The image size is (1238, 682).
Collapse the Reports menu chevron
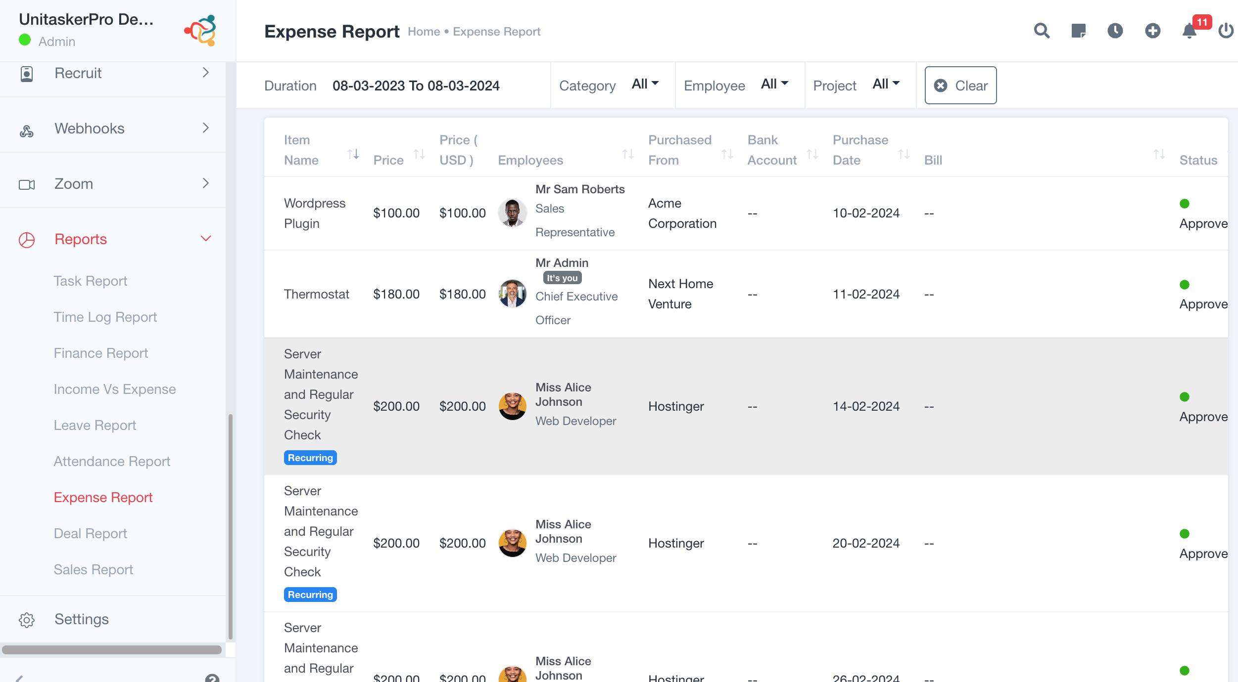pyautogui.click(x=206, y=239)
